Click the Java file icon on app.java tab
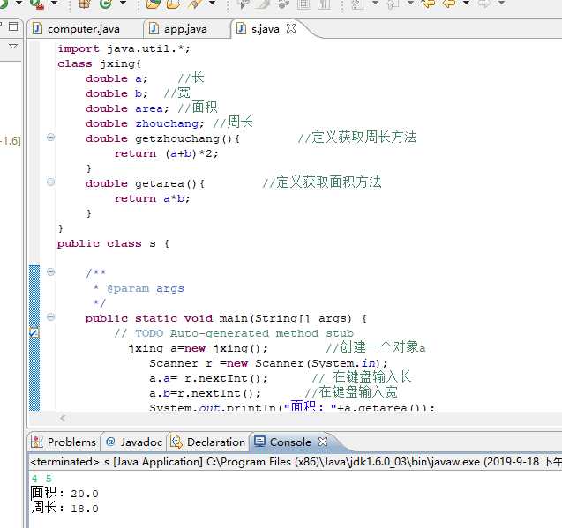562x528 pixels. 154,28
